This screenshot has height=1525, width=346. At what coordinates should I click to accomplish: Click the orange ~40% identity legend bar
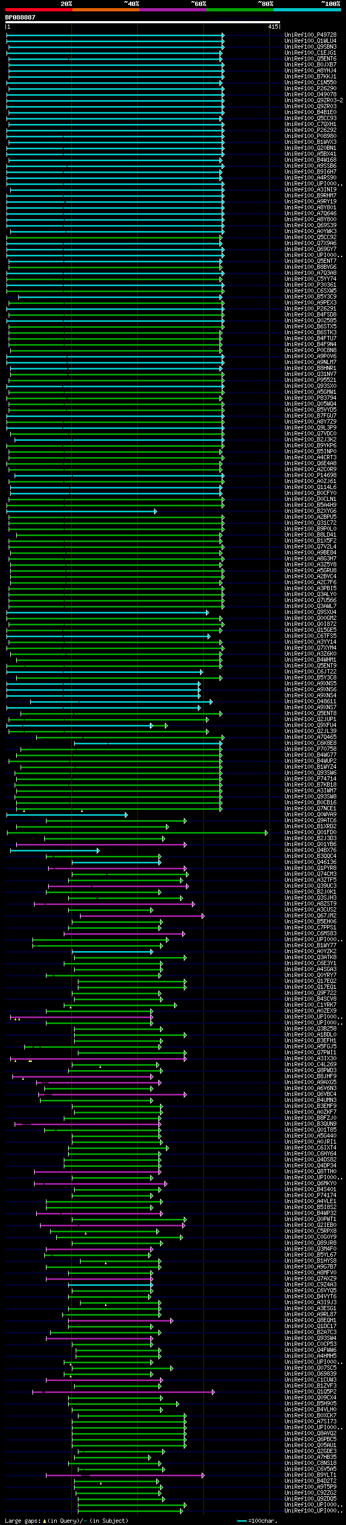click(x=106, y=10)
